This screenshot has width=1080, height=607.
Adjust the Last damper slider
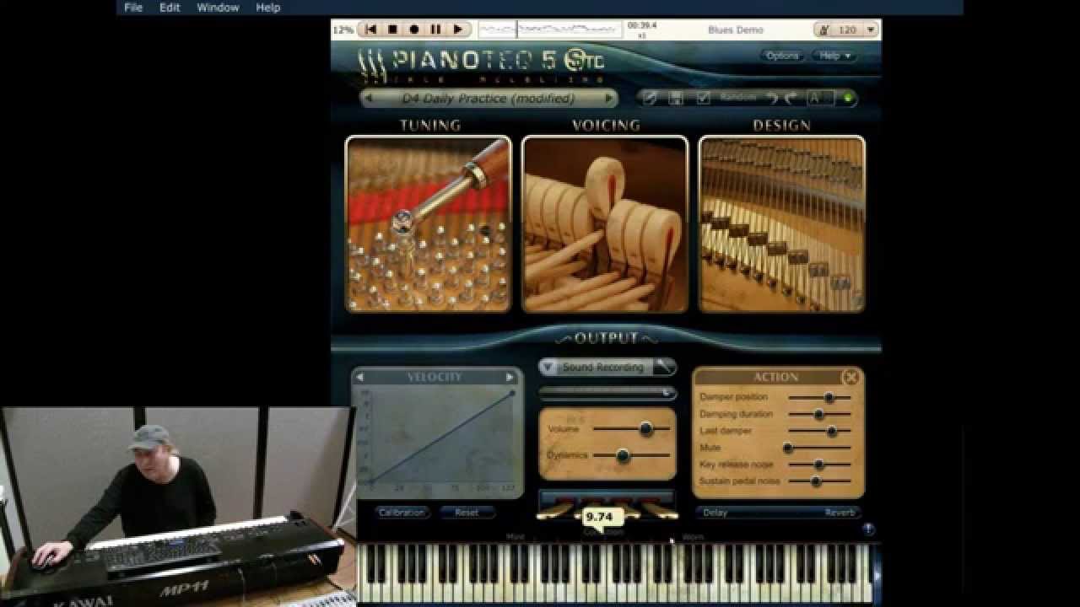[832, 431]
